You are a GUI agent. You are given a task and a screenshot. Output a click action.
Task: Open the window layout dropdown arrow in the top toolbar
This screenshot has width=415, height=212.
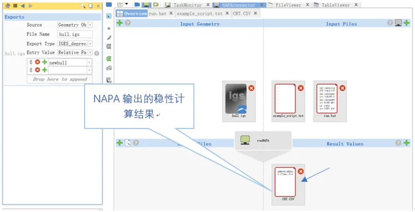[127, 4]
